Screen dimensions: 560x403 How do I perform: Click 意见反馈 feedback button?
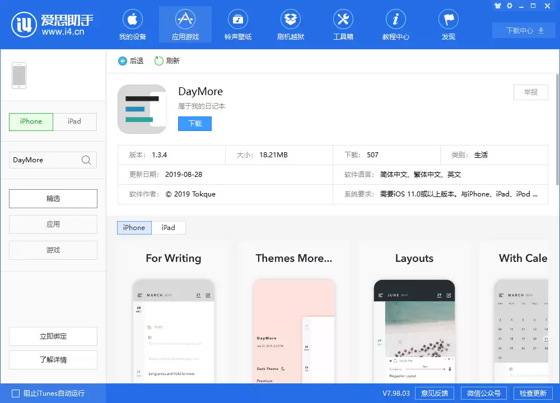(435, 393)
